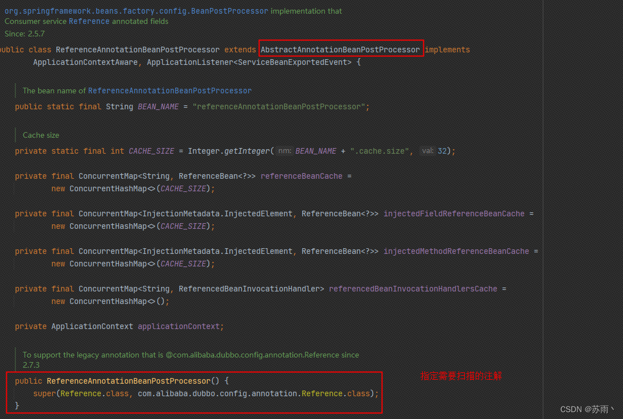This screenshot has height=419, width=623.
Task: Click the BeanPostProcessor doc link at top
Action: [137, 11]
